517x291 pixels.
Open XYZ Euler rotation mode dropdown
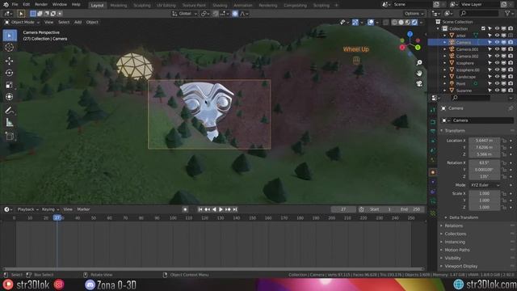(485, 185)
